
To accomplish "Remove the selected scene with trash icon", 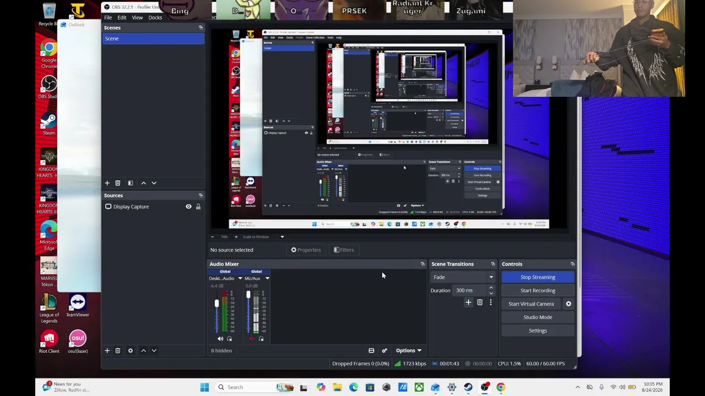I will 118,183.
